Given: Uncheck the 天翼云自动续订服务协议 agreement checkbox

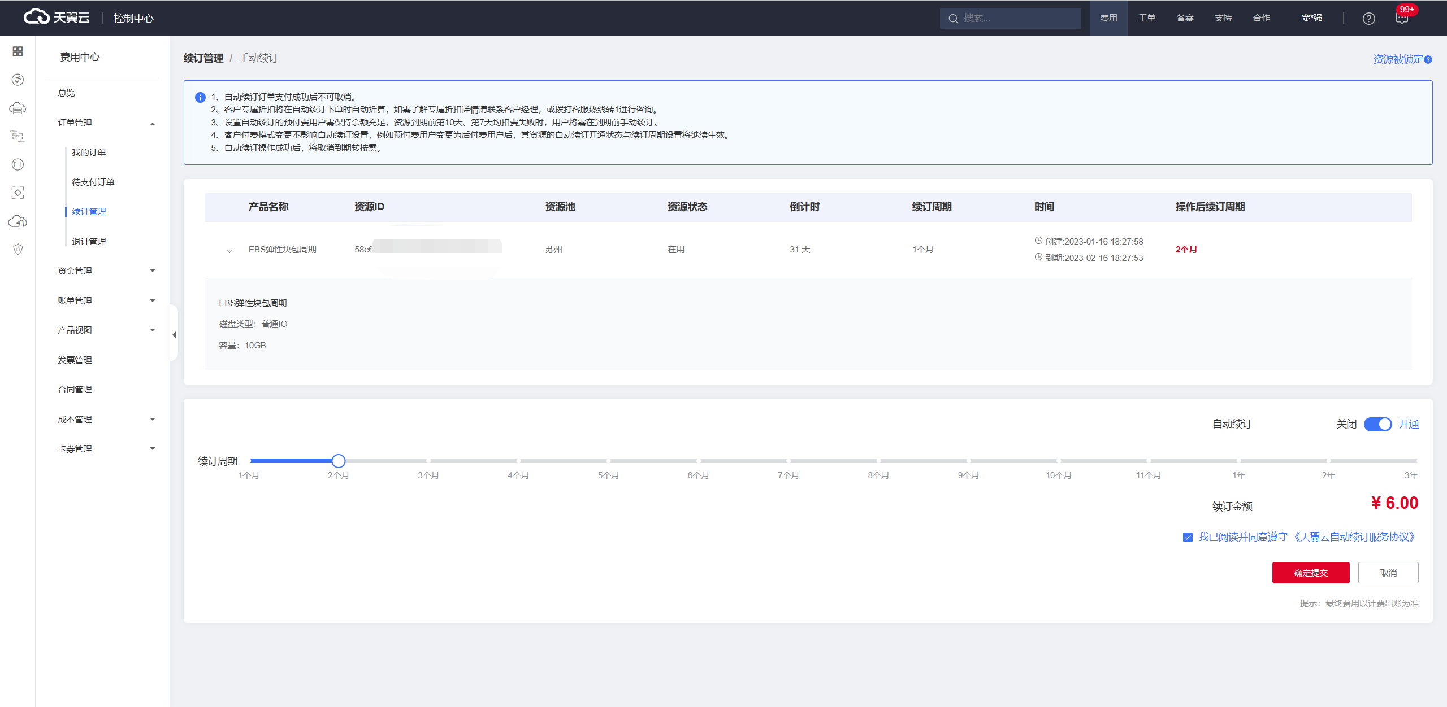Looking at the screenshot, I should coord(1188,537).
